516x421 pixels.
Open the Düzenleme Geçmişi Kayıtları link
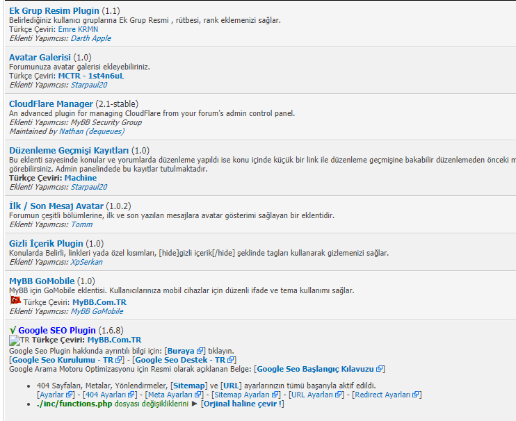point(69,151)
